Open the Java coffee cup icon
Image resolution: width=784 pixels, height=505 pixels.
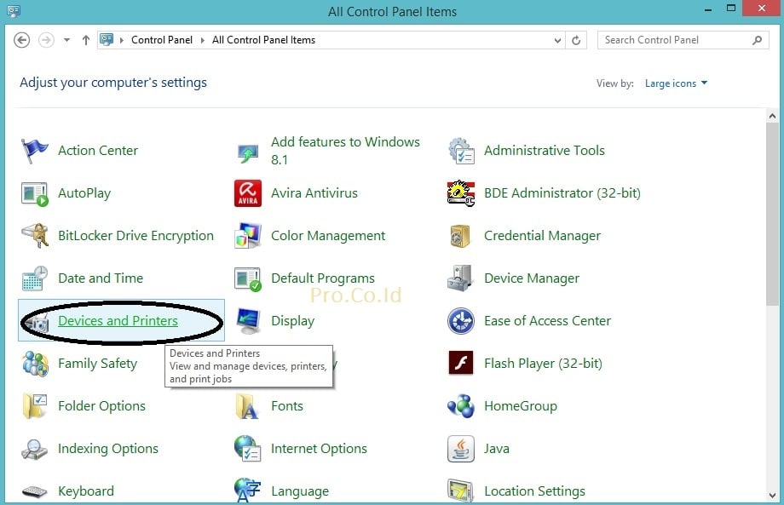[x=460, y=449]
